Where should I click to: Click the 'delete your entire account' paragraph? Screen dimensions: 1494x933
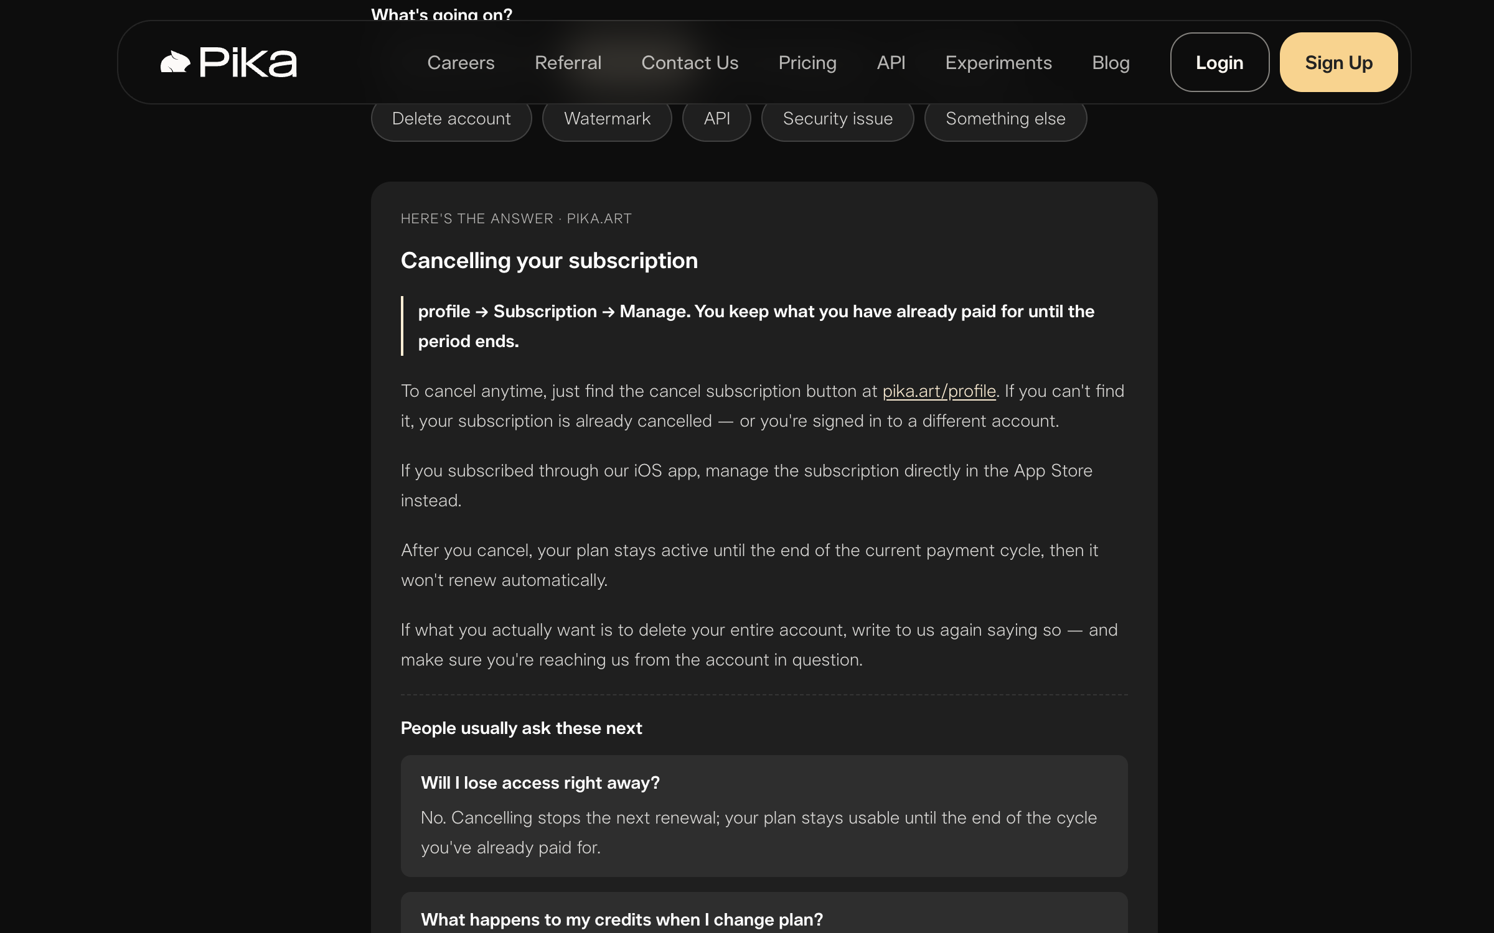[759, 644]
